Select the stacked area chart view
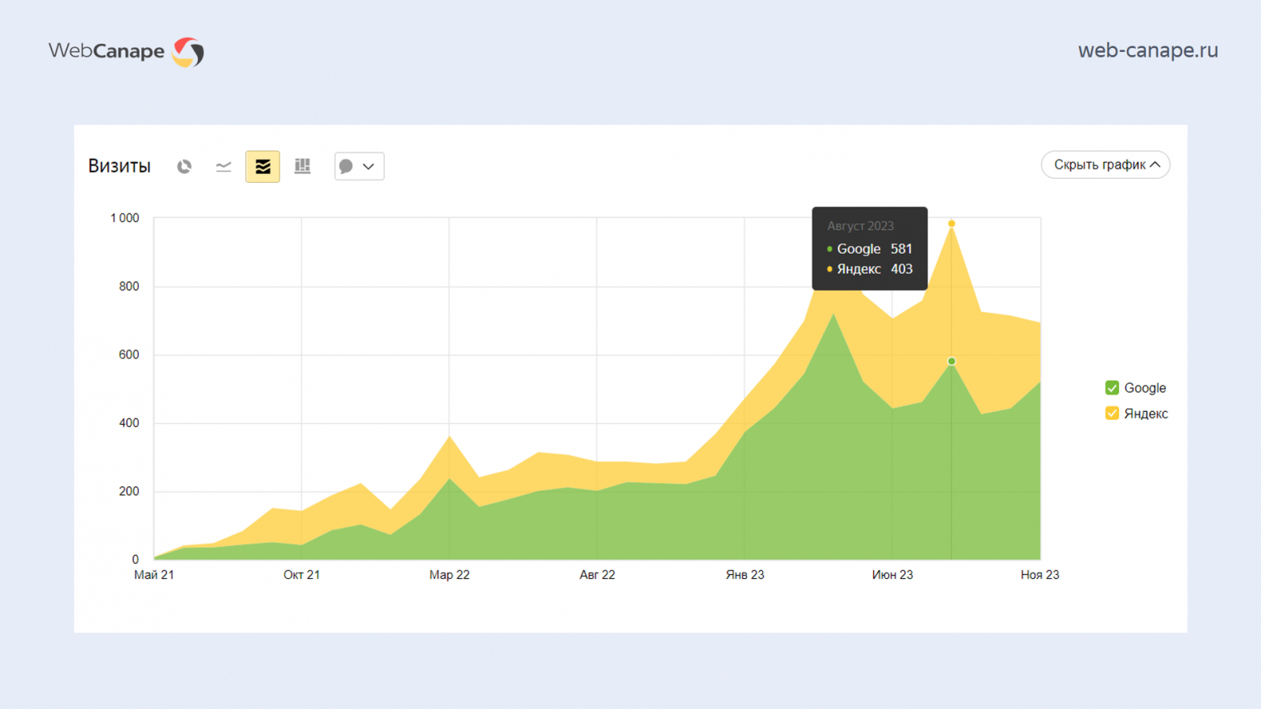 coord(262,166)
